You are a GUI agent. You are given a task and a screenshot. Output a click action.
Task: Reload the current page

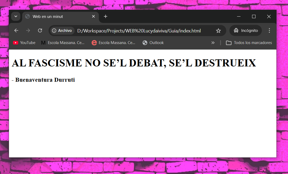40,31
